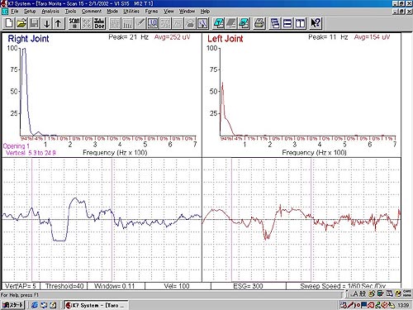The width and height of the screenshot is (413, 310).
Task: Click the SCAN # toolbar button
Action: pos(74,23)
